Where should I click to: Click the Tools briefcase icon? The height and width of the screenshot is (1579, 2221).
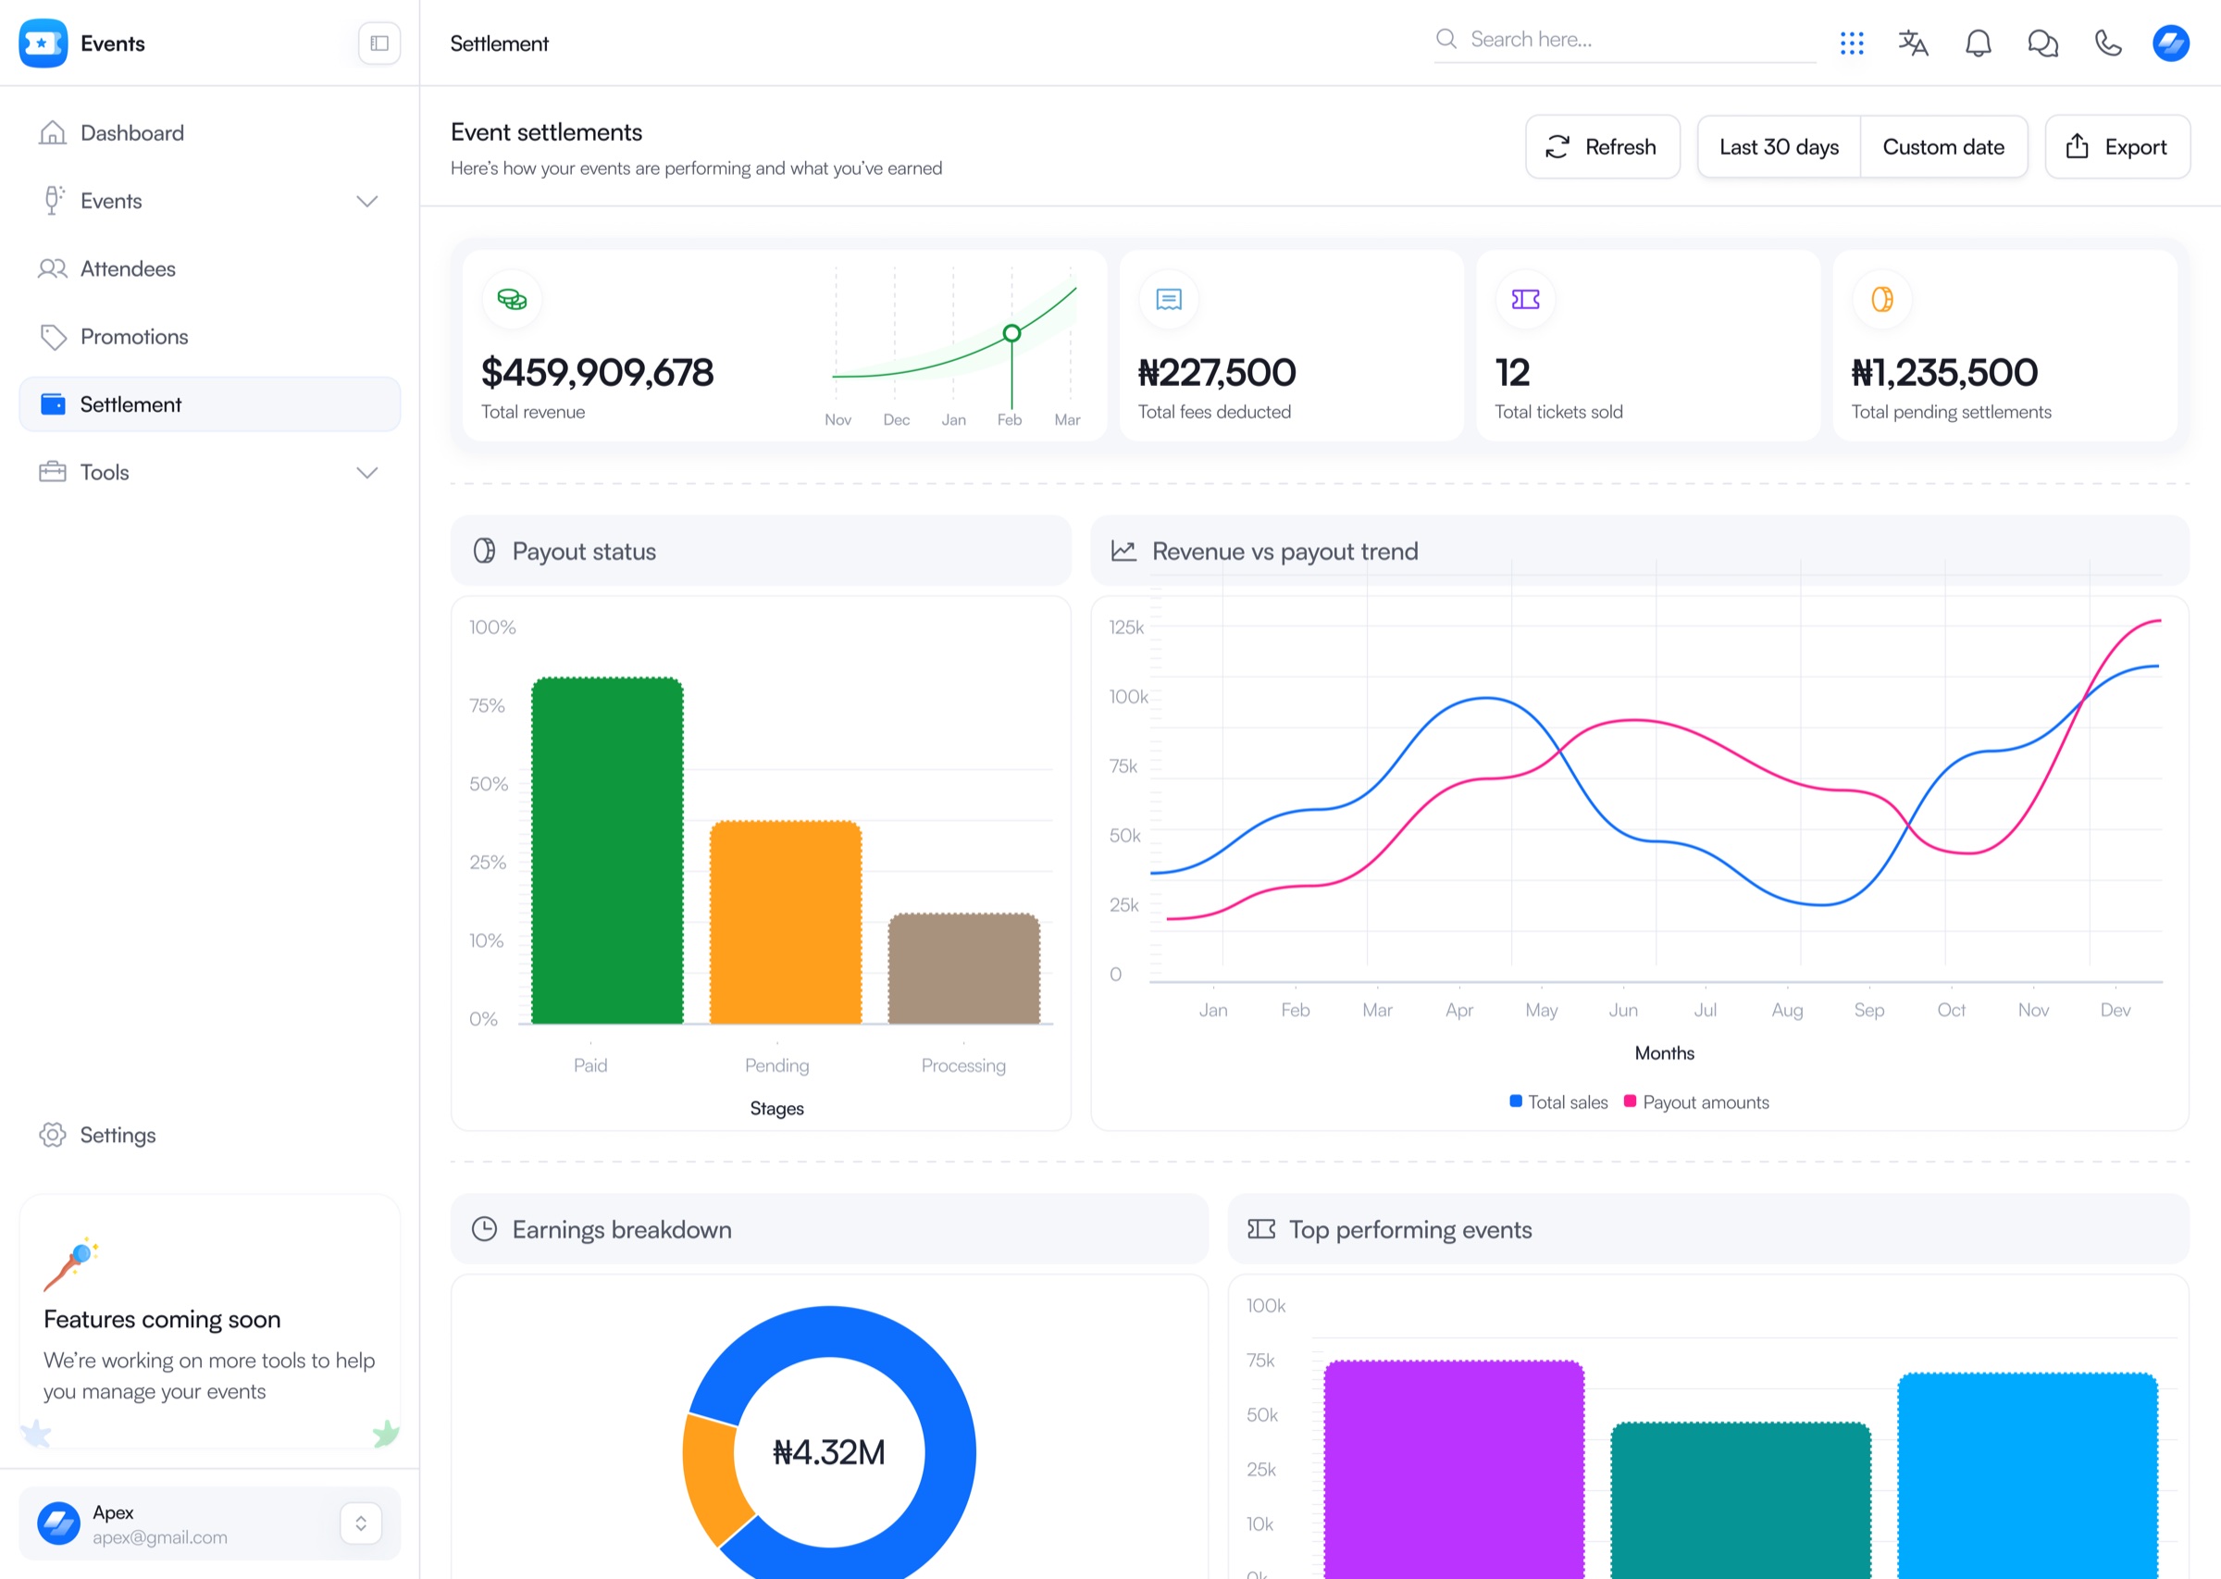click(53, 473)
